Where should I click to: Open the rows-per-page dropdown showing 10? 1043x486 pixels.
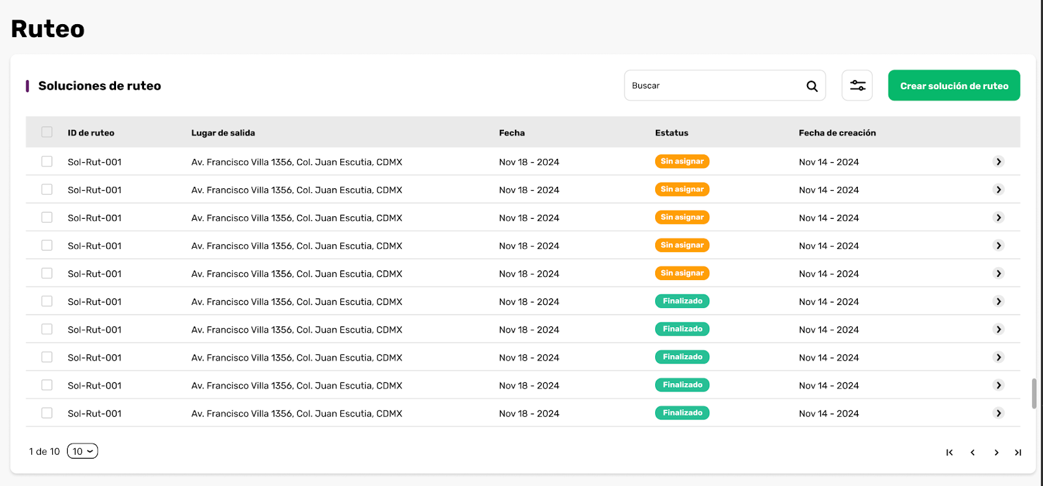point(82,451)
